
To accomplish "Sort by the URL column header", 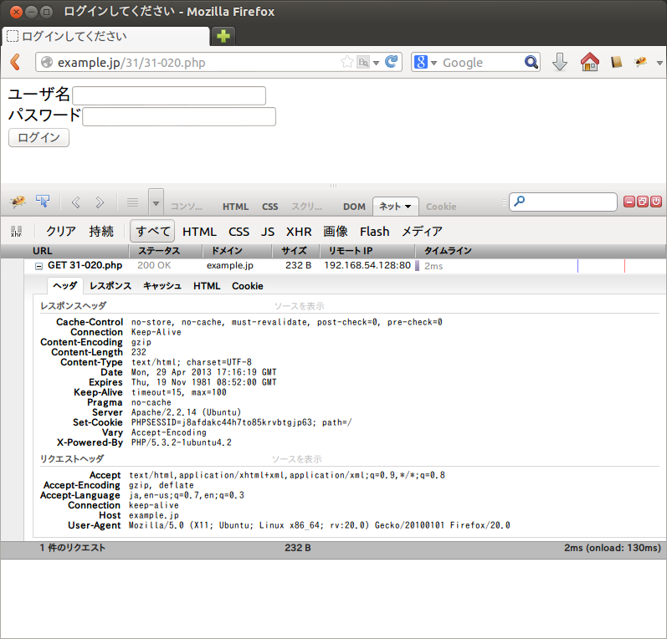I will pyautogui.click(x=65, y=251).
